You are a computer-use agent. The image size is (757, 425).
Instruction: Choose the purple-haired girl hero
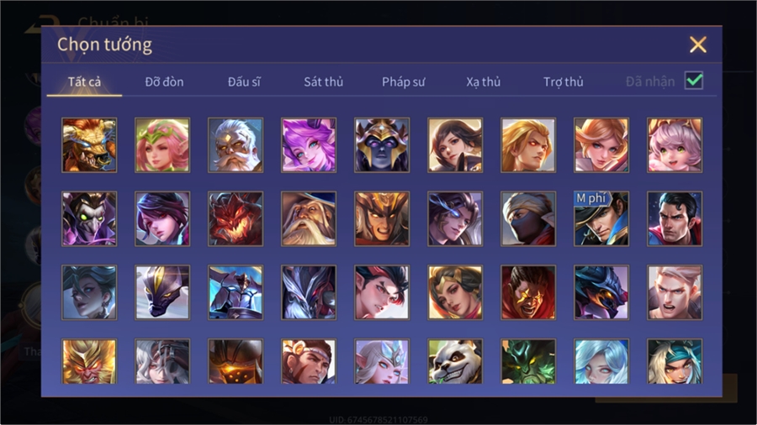click(309, 145)
